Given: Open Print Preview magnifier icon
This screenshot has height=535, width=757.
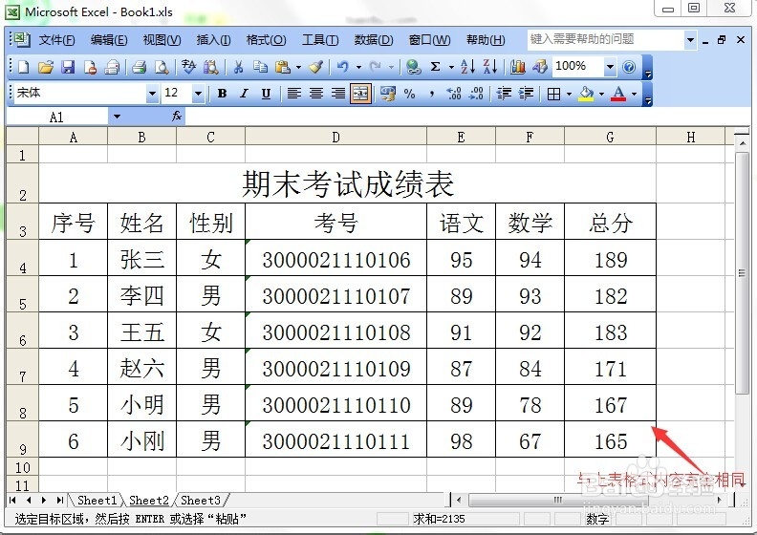Looking at the screenshot, I should (x=162, y=67).
